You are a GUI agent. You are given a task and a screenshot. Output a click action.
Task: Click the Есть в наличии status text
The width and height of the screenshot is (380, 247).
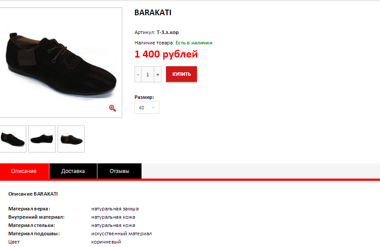click(194, 43)
